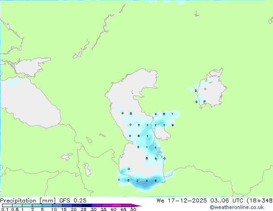Click the 35–40 mm legend color swatch
This screenshot has height=211, width=273.
pos(106,205)
